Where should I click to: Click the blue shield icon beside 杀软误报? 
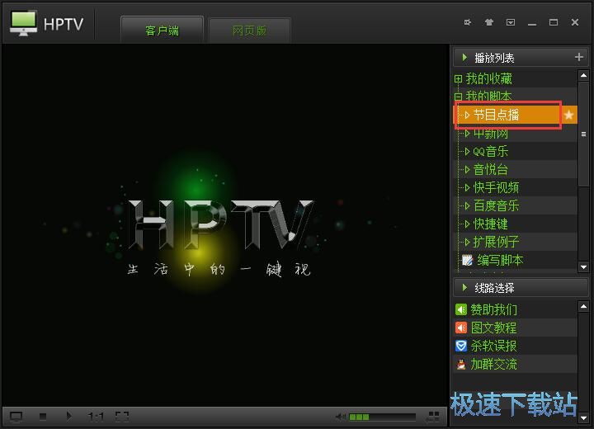tap(461, 346)
